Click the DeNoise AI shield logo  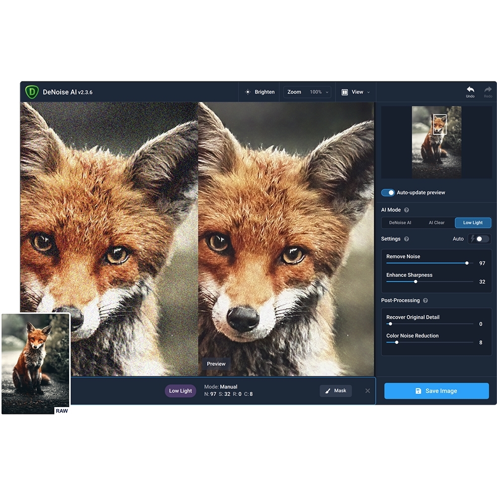pyautogui.click(x=32, y=92)
